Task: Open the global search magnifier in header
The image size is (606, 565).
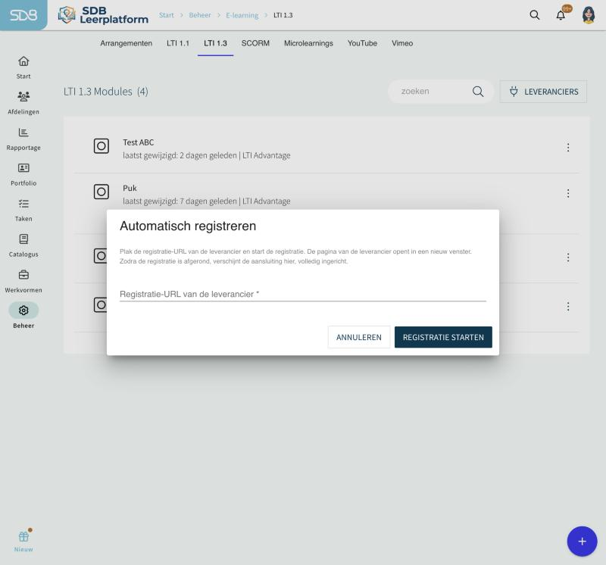Action: click(535, 15)
